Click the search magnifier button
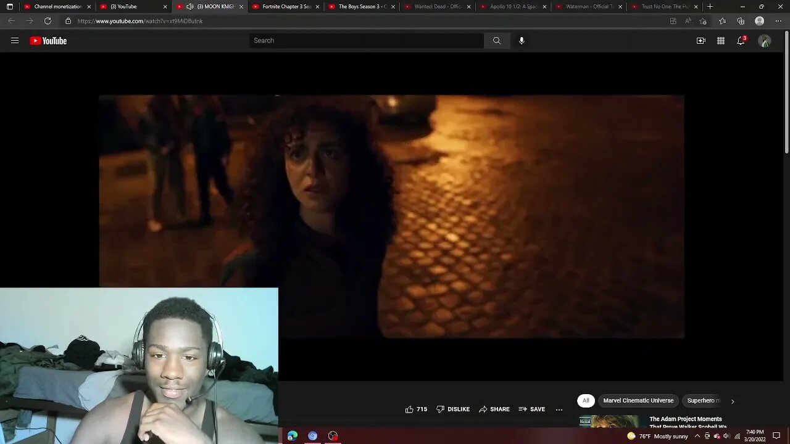 click(x=497, y=41)
